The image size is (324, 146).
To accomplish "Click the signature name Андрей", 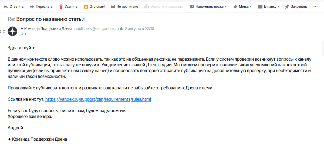I will click(x=15, y=128).
